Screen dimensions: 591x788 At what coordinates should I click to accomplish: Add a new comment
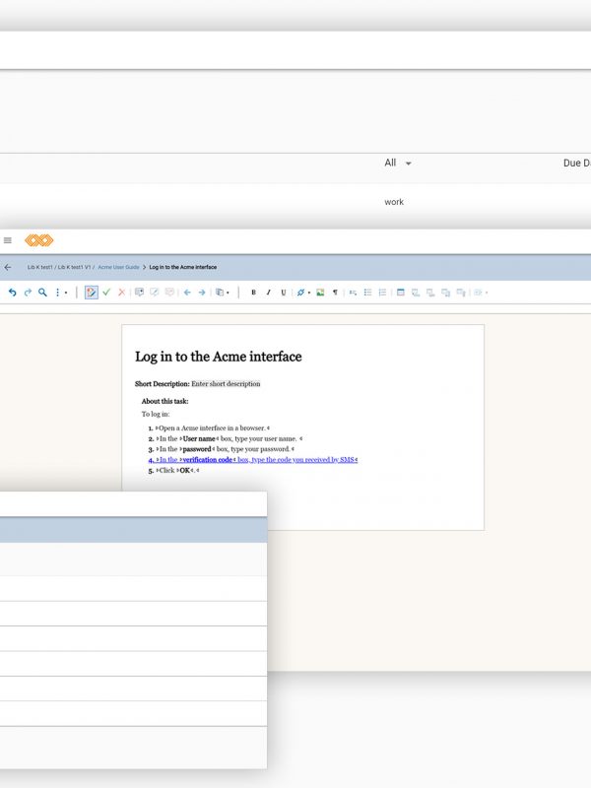click(x=139, y=292)
